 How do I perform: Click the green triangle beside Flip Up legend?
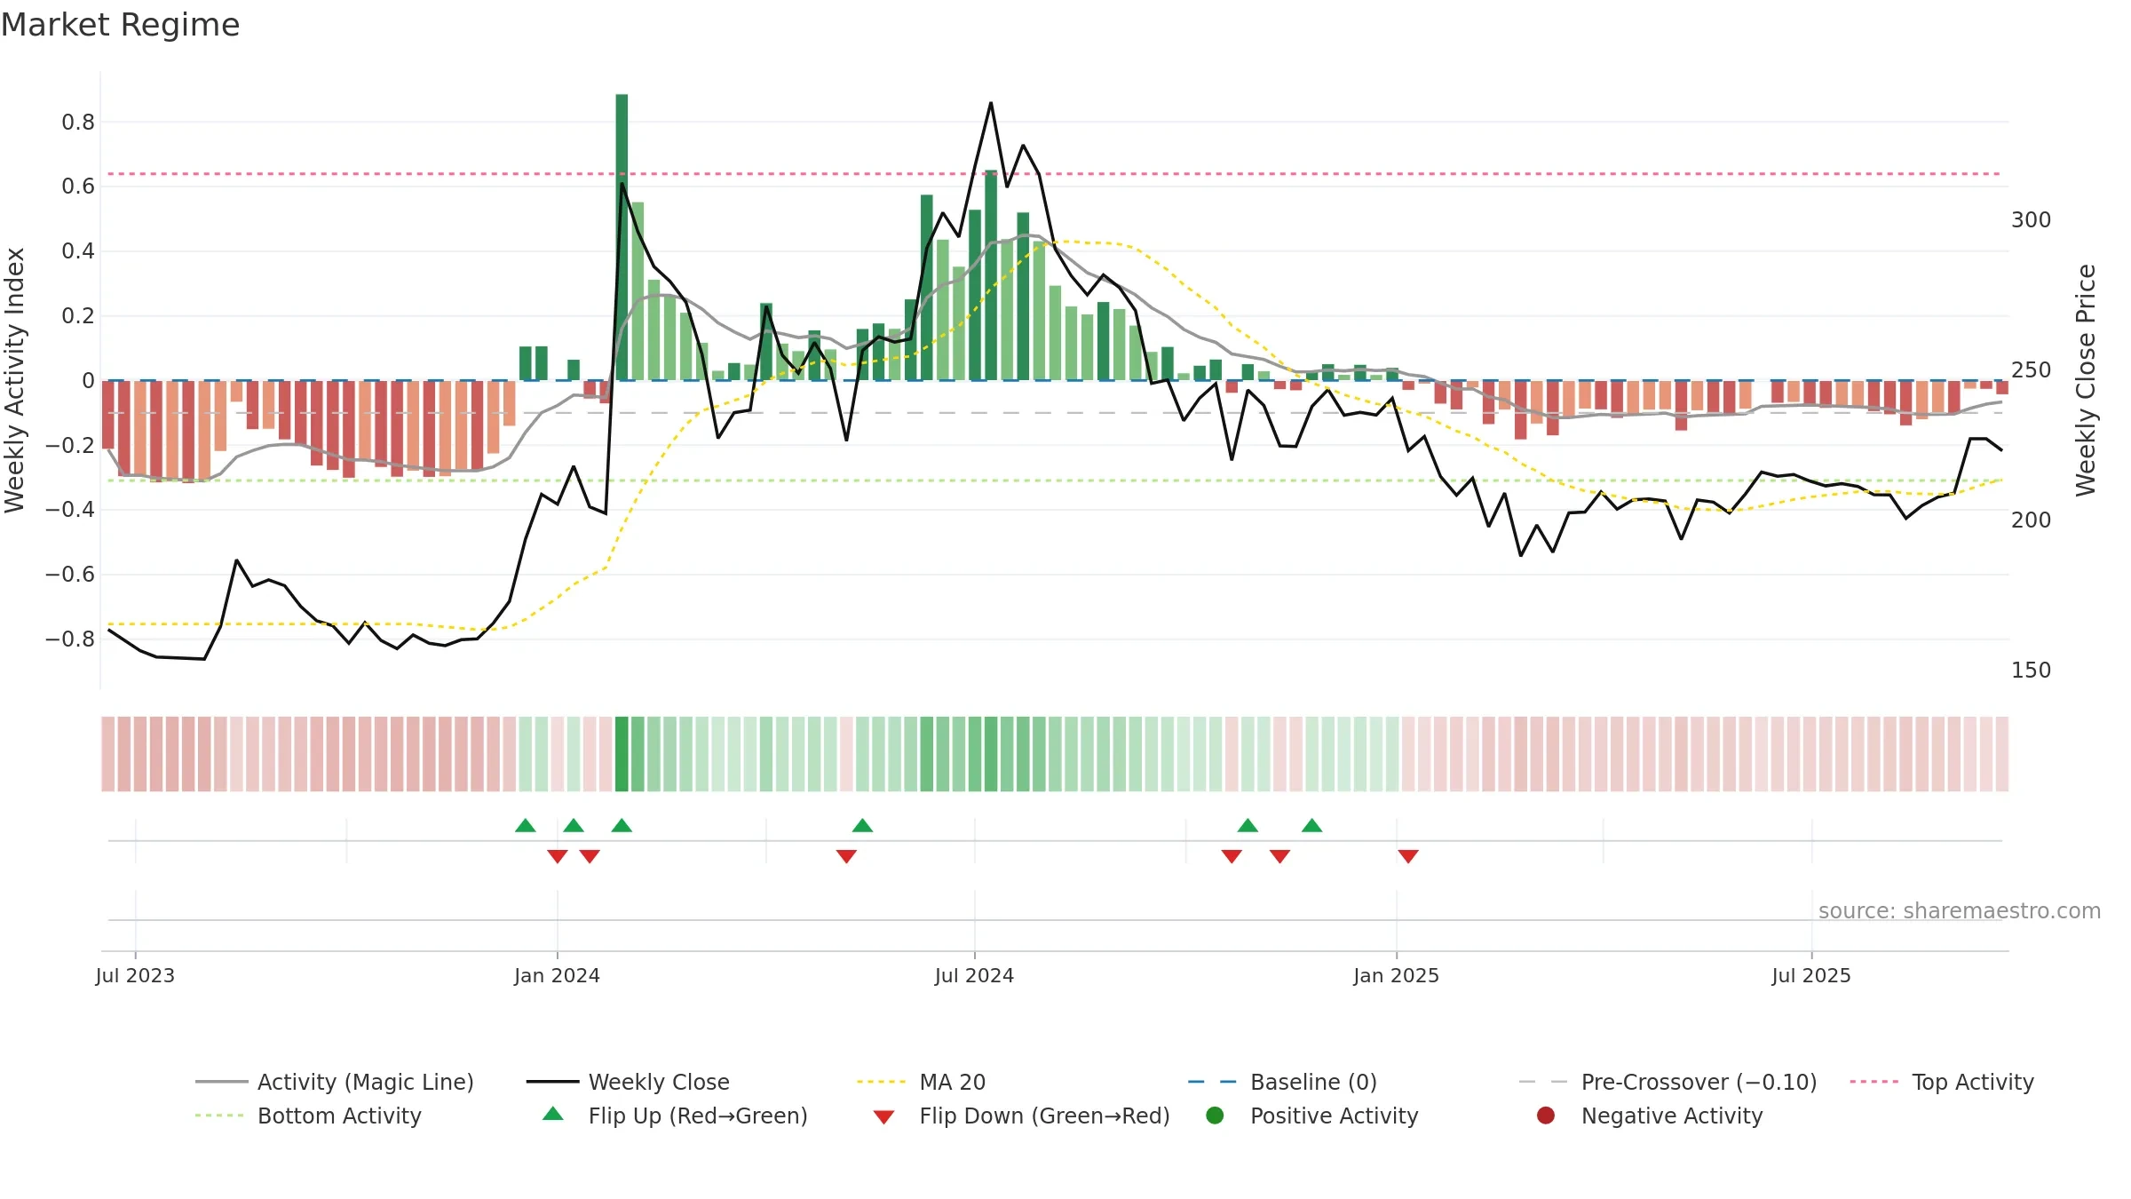pos(553,1114)
